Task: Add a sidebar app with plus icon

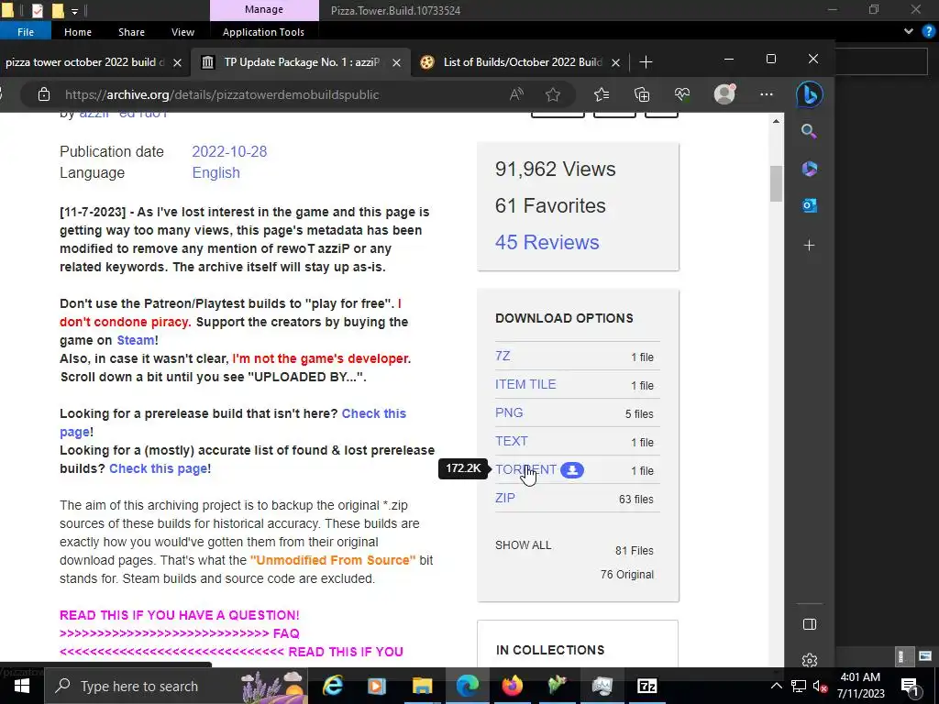Action: 809,246
